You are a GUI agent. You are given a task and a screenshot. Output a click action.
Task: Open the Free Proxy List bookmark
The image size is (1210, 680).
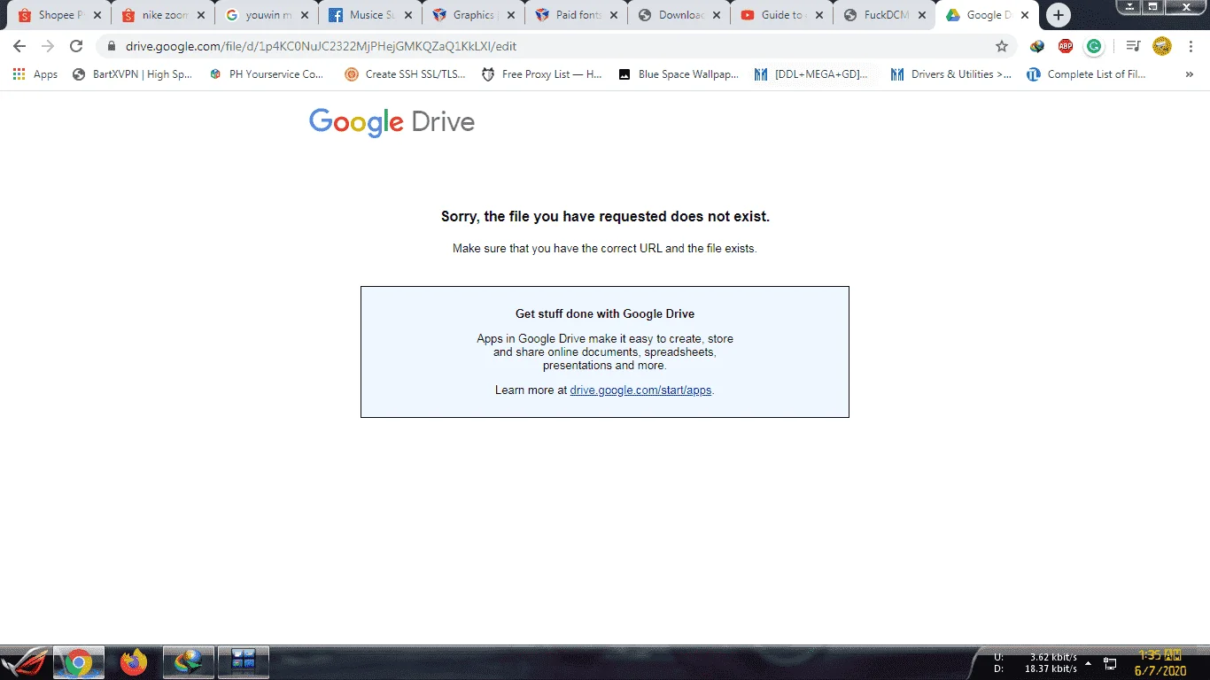pos(542,74)
